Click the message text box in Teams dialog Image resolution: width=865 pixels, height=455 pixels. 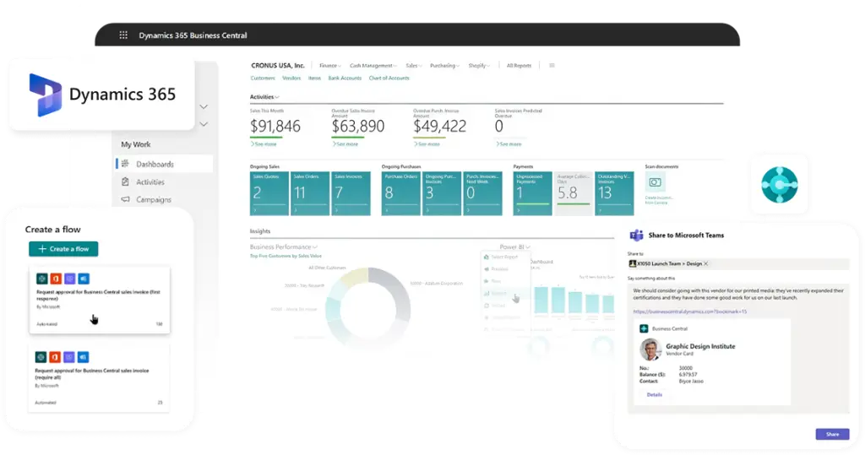click(738, 349)
